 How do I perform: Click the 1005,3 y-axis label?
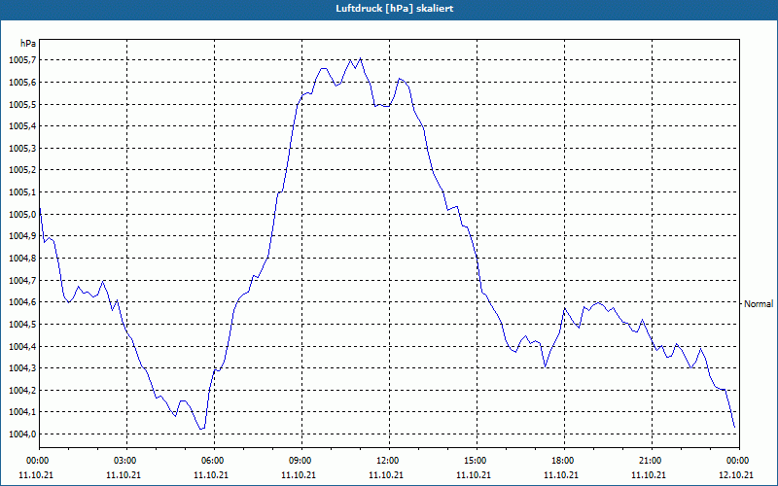pyautogui.click(x=22, y=149)
